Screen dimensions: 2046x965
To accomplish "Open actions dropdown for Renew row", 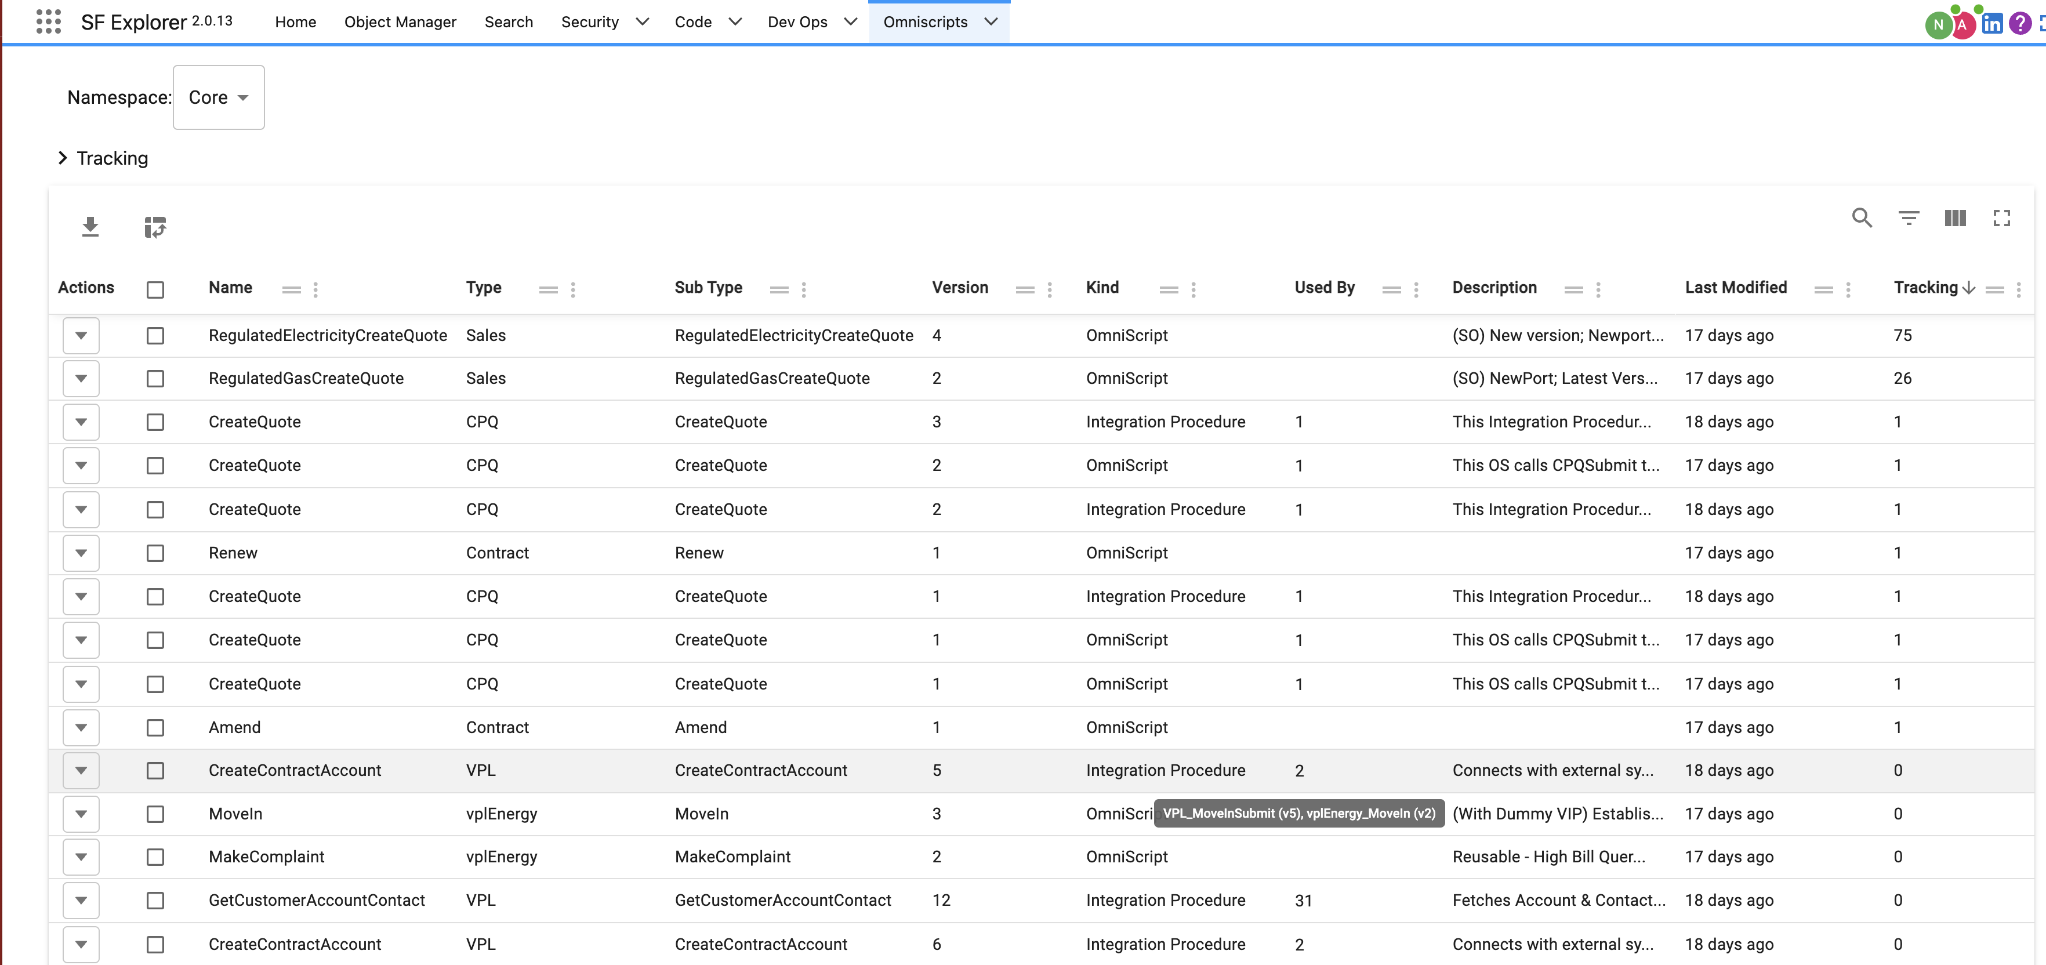I will click(x=81, y=553).
